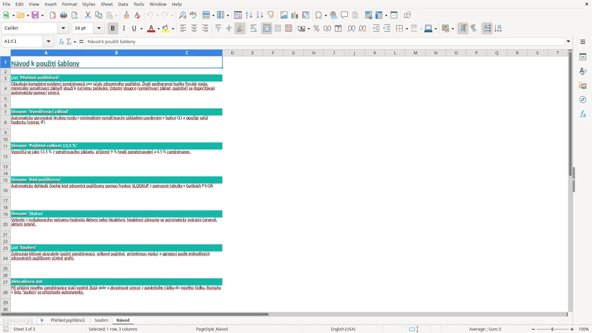Open the underline style dropdown arrow
The image size is (592, 333).
tap(141, 29)
